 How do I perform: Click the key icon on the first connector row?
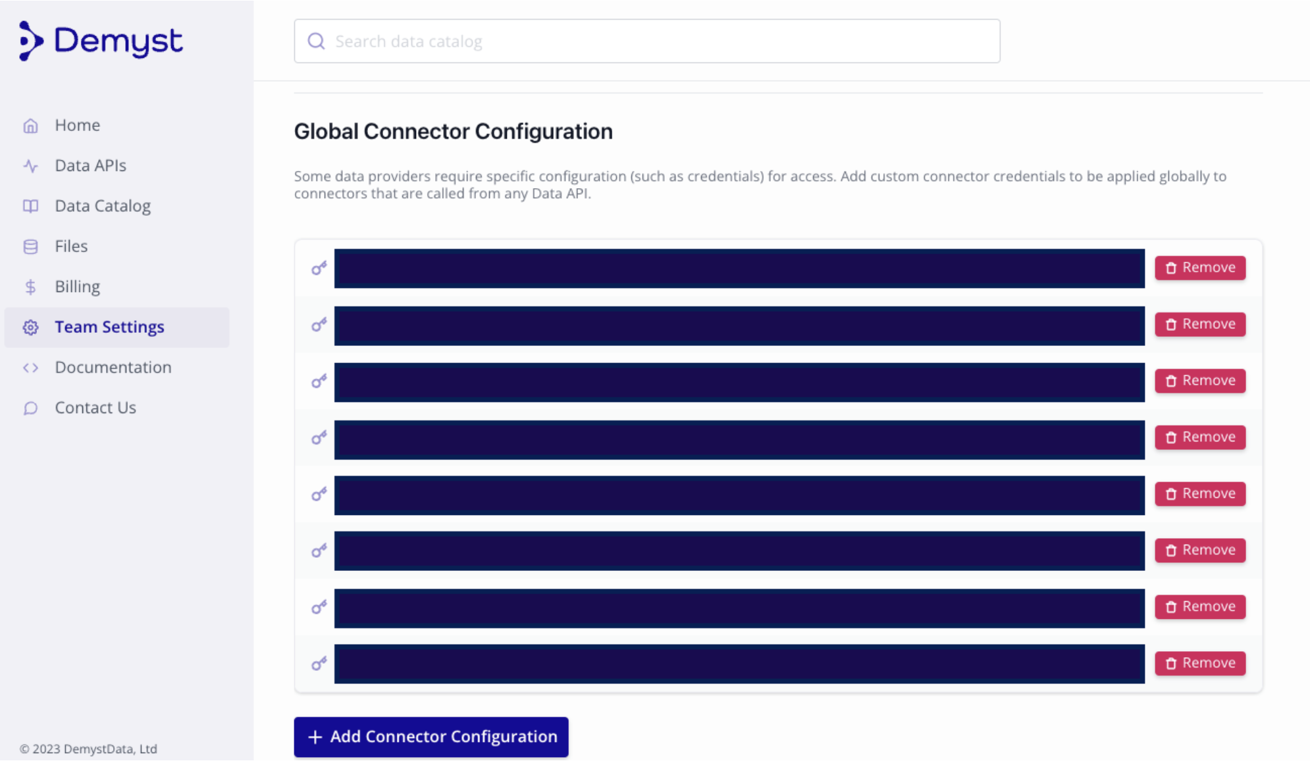(319, 268)
